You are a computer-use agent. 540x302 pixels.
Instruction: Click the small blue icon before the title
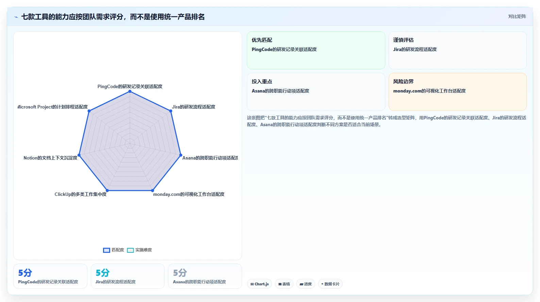click(16, 17)
